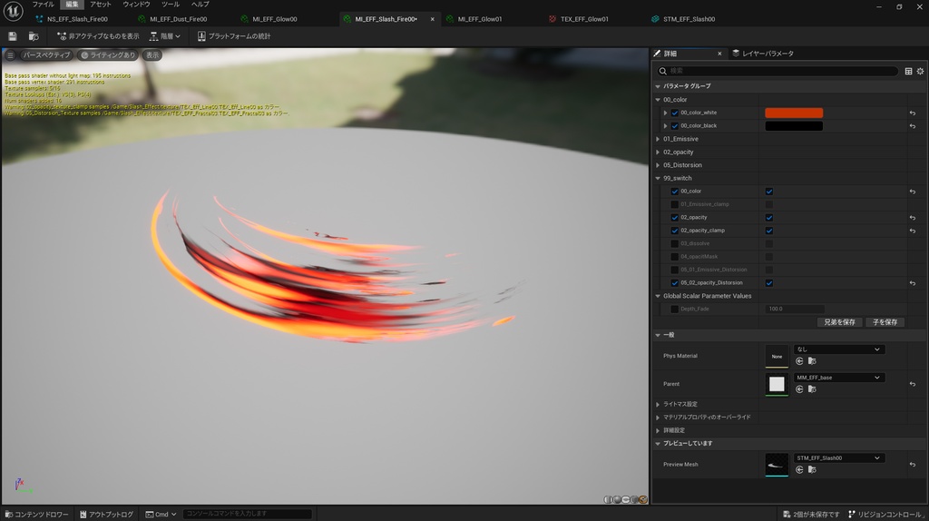Image resolution: width=929 pixels, height=521 pixels.
Task: Open the コンテンツドロワー content drawer
Action: (36, 515)
